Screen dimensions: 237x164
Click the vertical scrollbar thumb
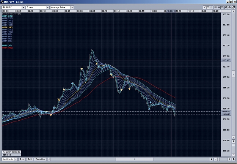click(234, 75)
